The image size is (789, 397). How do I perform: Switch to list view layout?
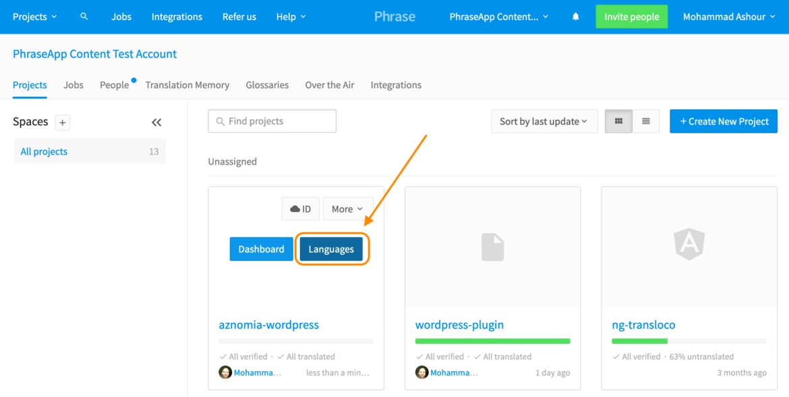click(x=646, y=121)
